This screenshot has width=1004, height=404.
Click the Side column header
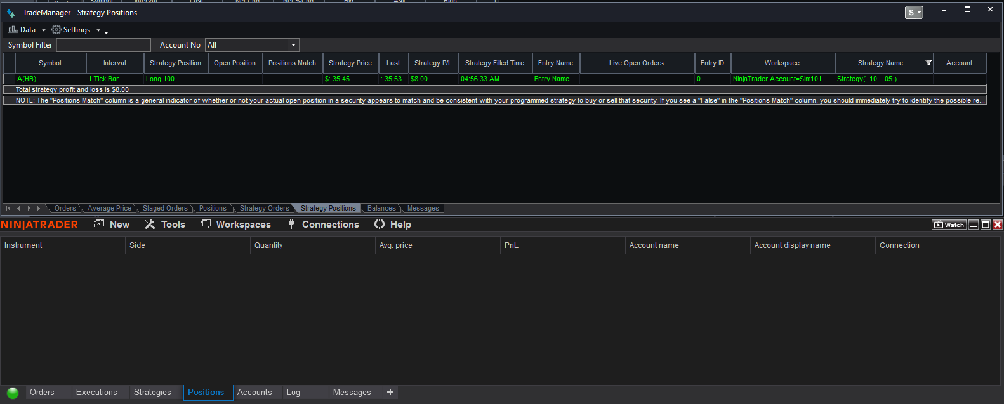click(188, 245)
